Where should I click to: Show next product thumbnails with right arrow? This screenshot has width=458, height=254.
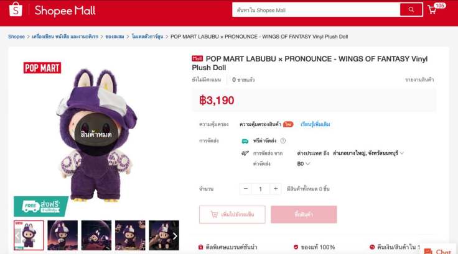[x=175, y=236]
